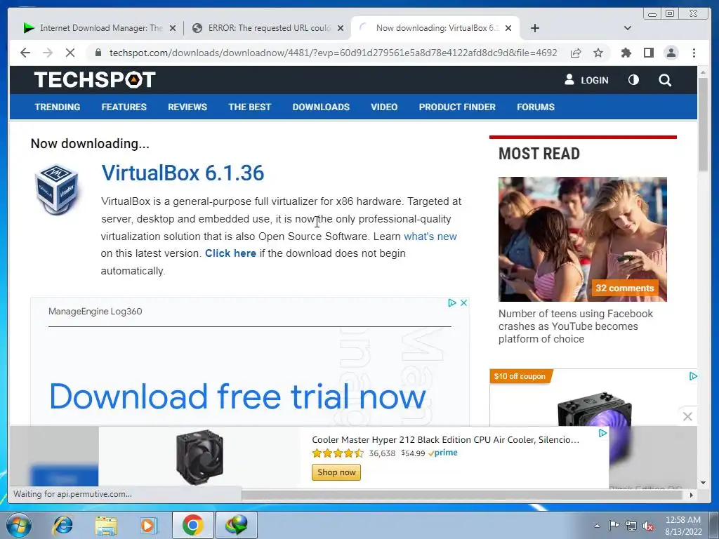Open Chrome side panel icon
719x539 pixels.
(648, 53)
